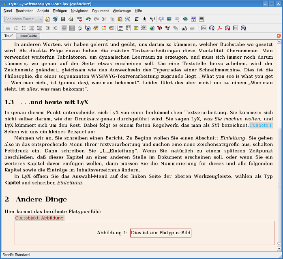
Task: Toggle the math toolbar icon
Action: (193, 19)
